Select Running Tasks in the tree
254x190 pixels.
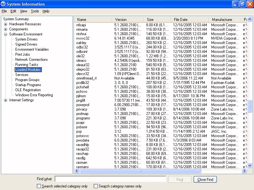click(x=27, y=65)
